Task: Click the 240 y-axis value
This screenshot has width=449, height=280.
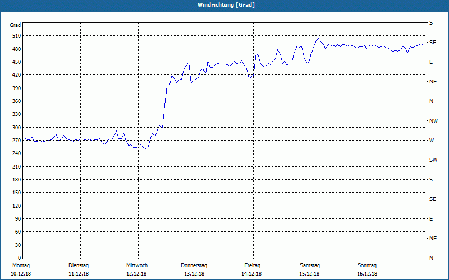Action: pos(17,153)
